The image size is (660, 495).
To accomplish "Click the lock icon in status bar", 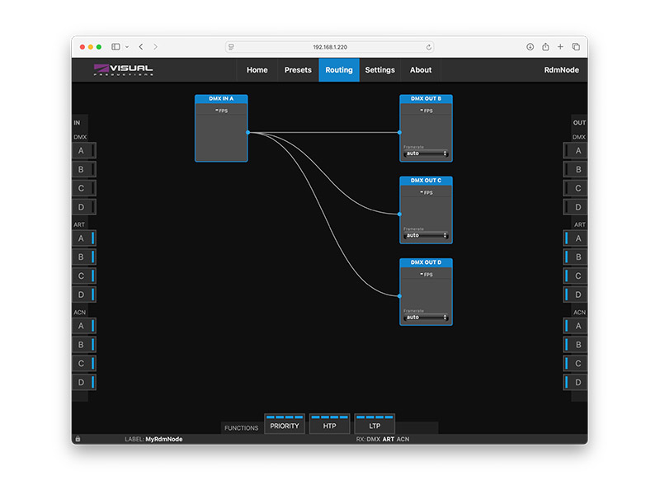I will coord(78,439).
